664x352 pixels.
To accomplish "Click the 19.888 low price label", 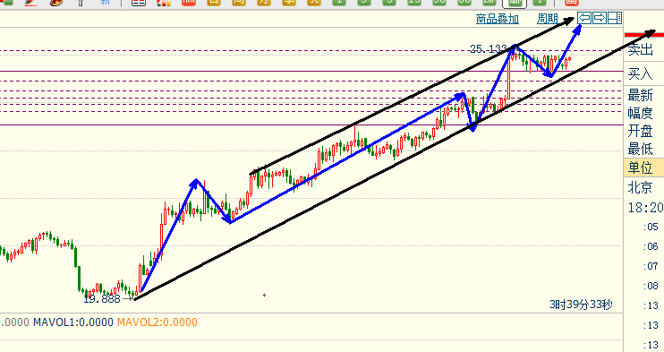I will 102,299.
